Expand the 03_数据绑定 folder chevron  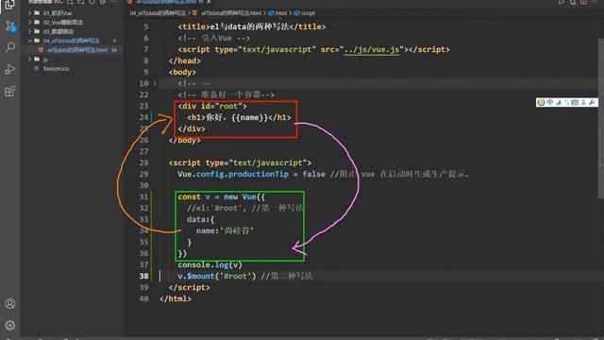point(29,31)
